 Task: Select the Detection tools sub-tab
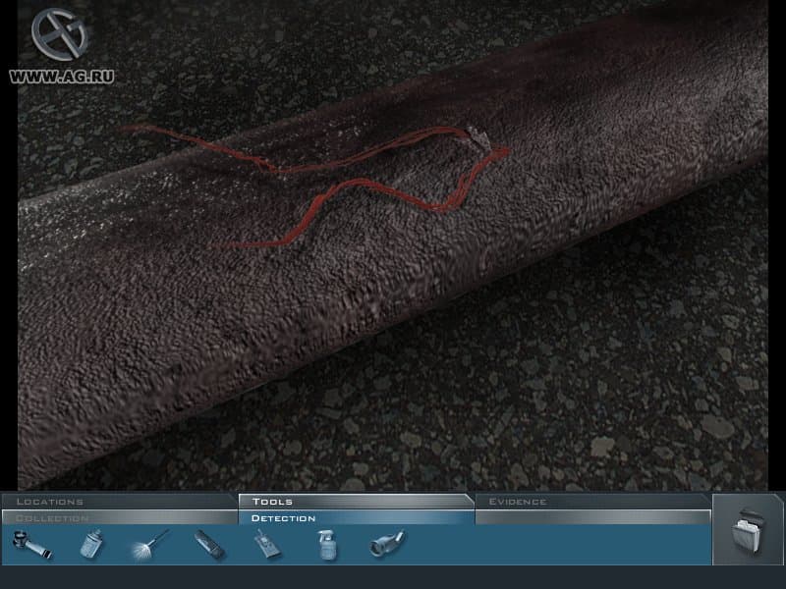356,518
